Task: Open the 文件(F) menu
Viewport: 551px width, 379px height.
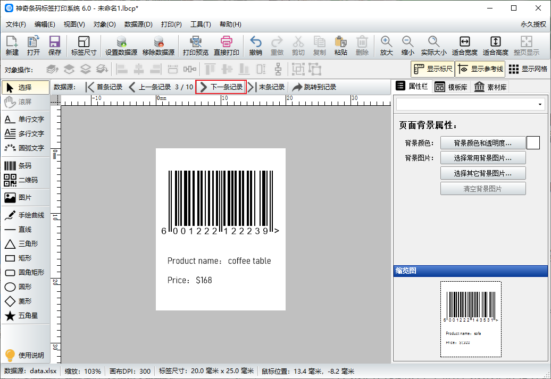Action: [x=16, y=24]
